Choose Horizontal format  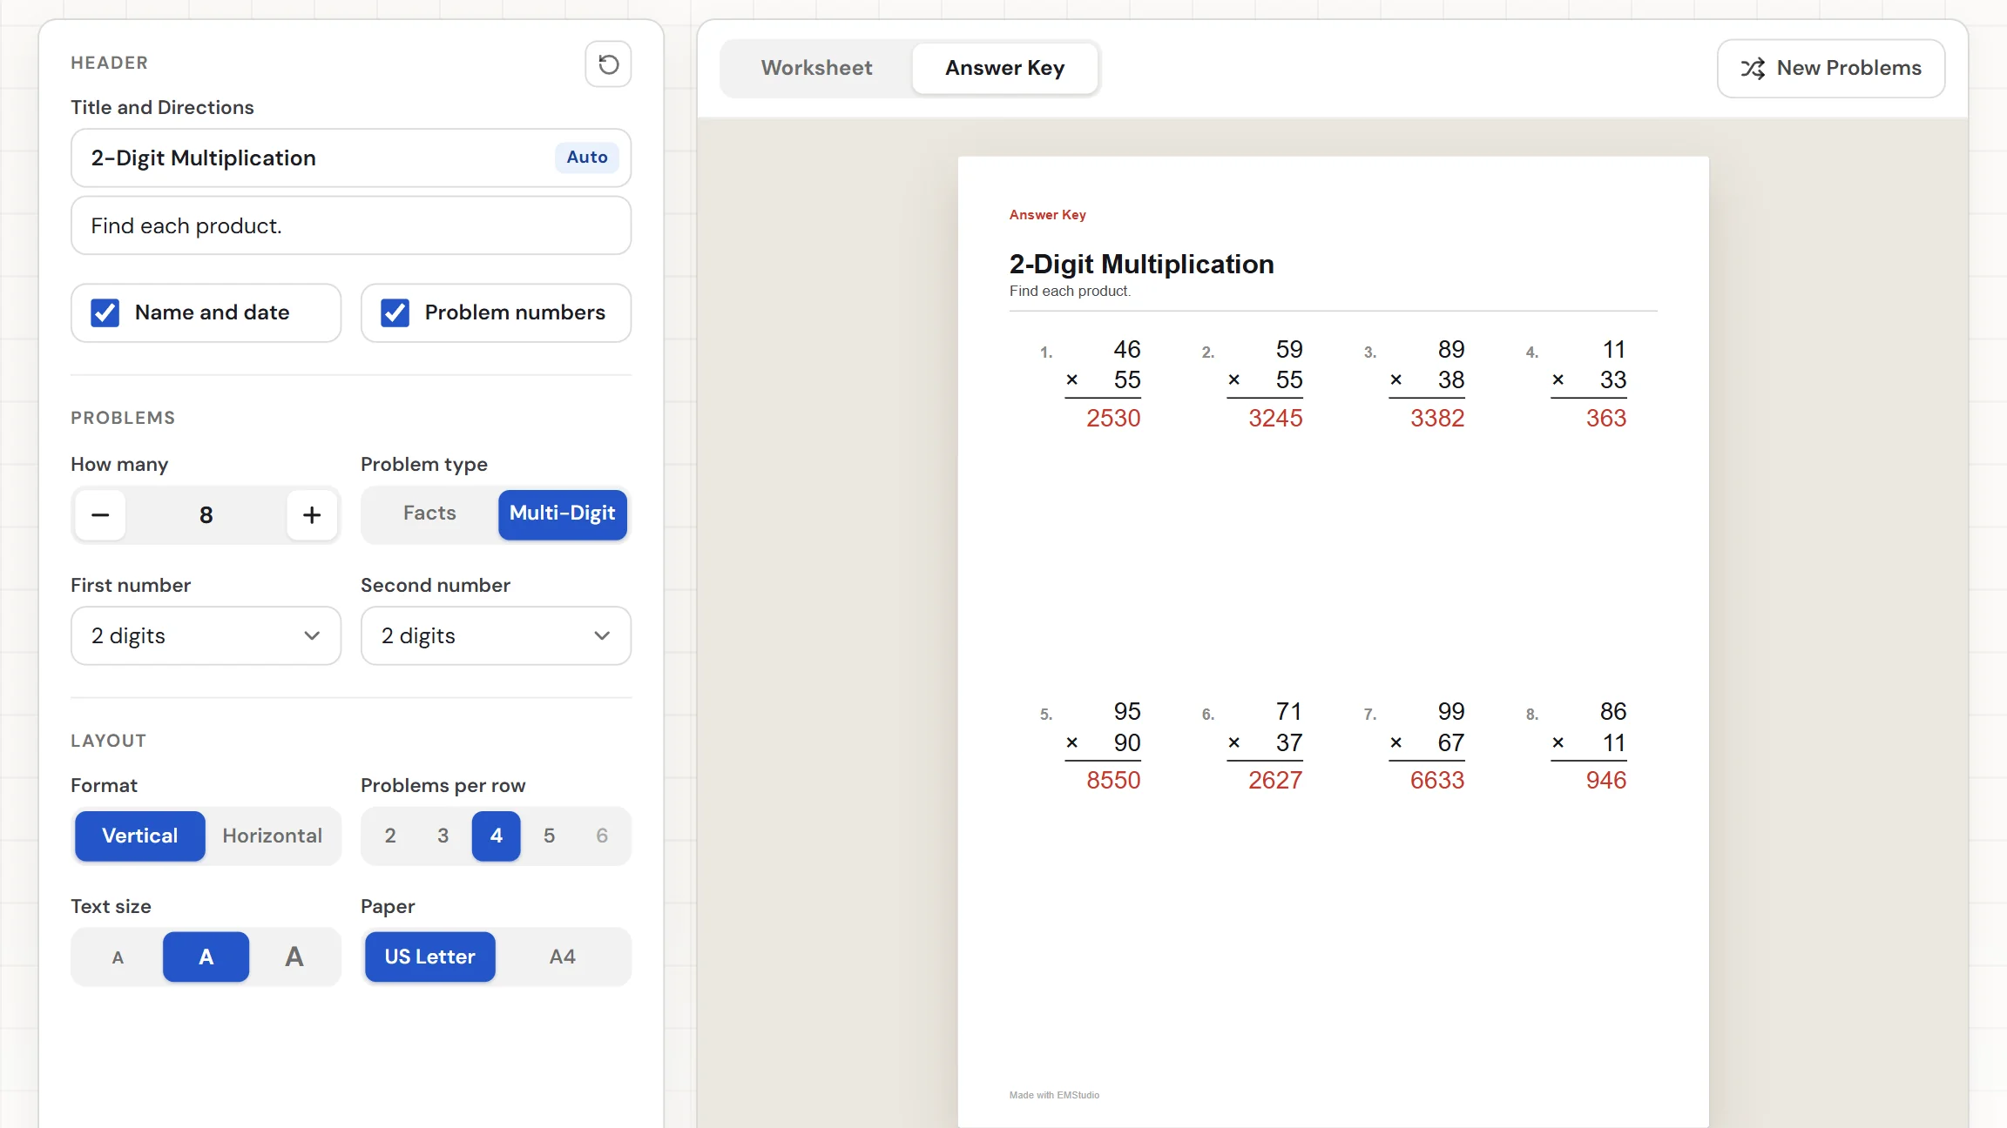(x=272, y=836)
